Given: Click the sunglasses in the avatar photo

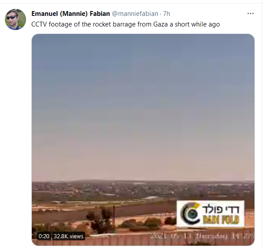Looking at the screenshot, I should (12, 17).
